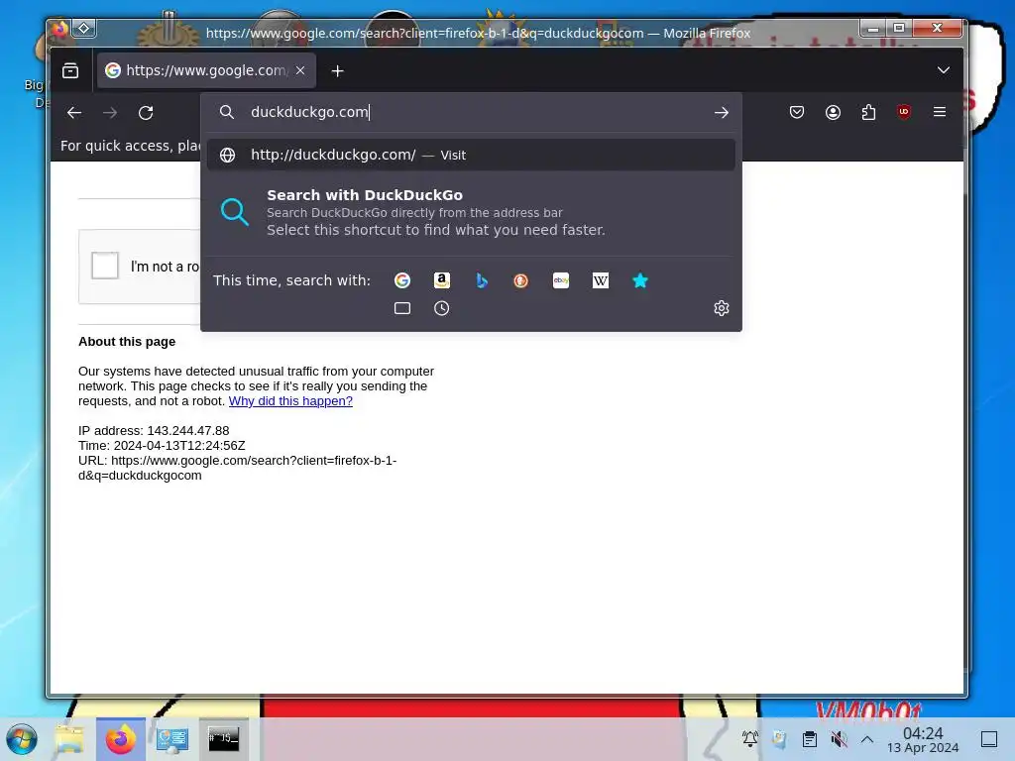1015x761 pixels.
Task: Search open tabs with the tabs icon
Action: [x=402, y=308]
